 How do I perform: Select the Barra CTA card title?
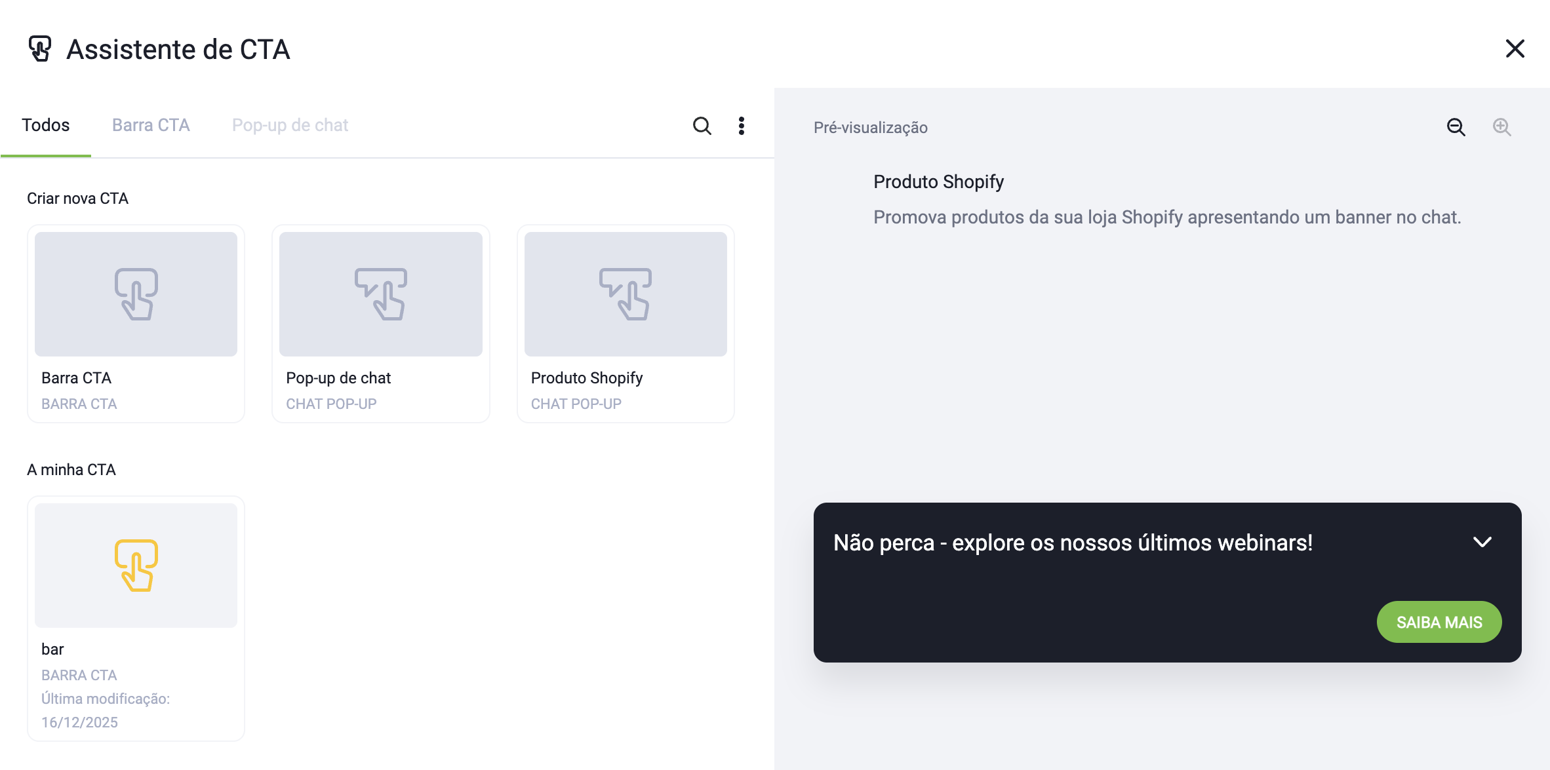coord(76,378)
